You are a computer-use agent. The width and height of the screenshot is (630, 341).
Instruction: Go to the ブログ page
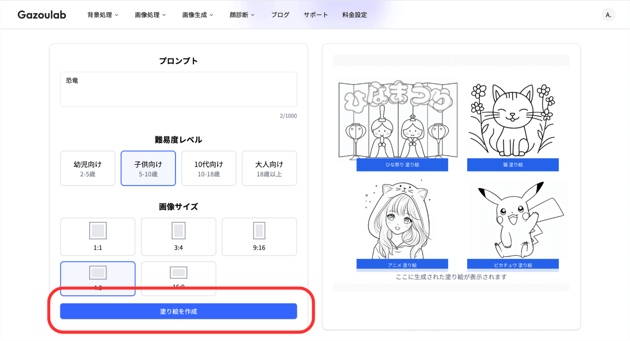(280, 15)
